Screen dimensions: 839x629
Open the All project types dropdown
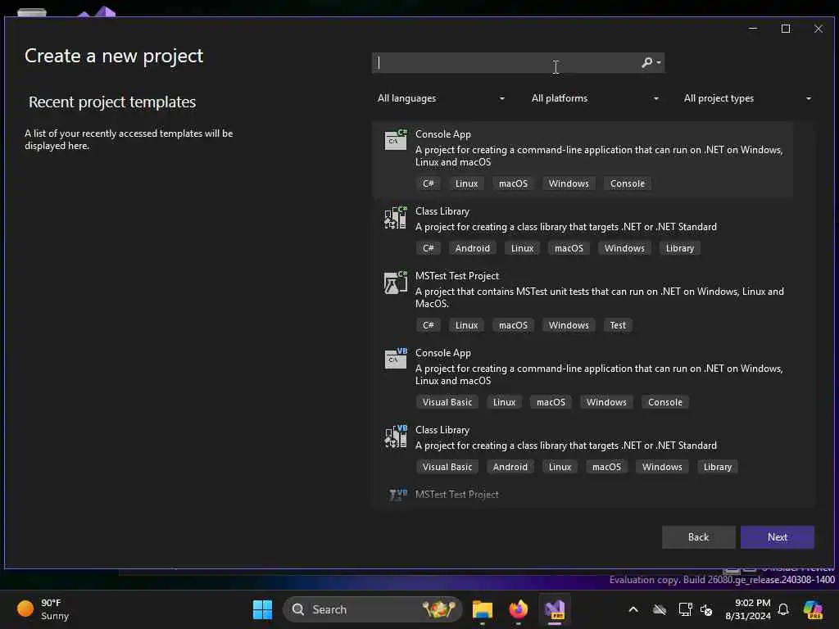click(x=747, y=98)
